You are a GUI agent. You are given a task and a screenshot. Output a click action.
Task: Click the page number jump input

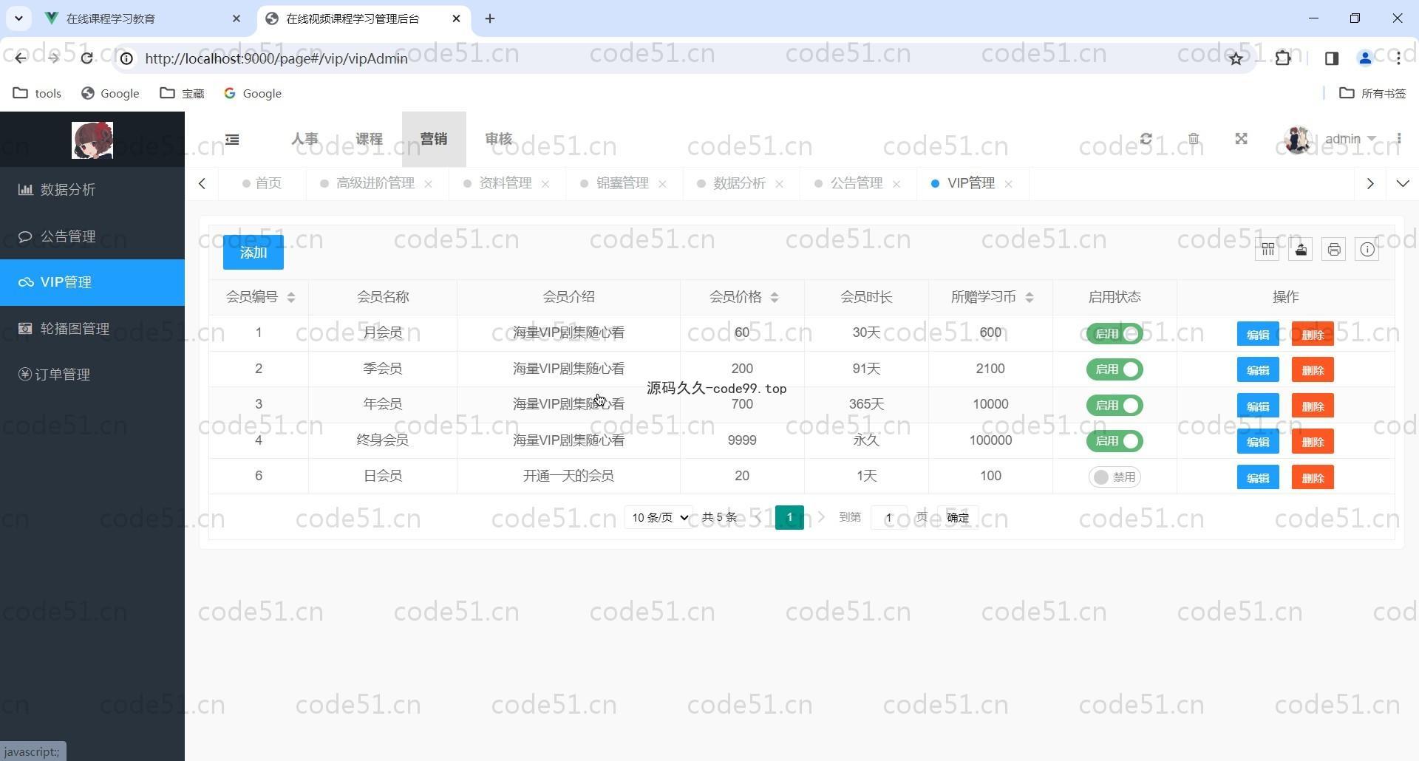[x=889, y=518]
